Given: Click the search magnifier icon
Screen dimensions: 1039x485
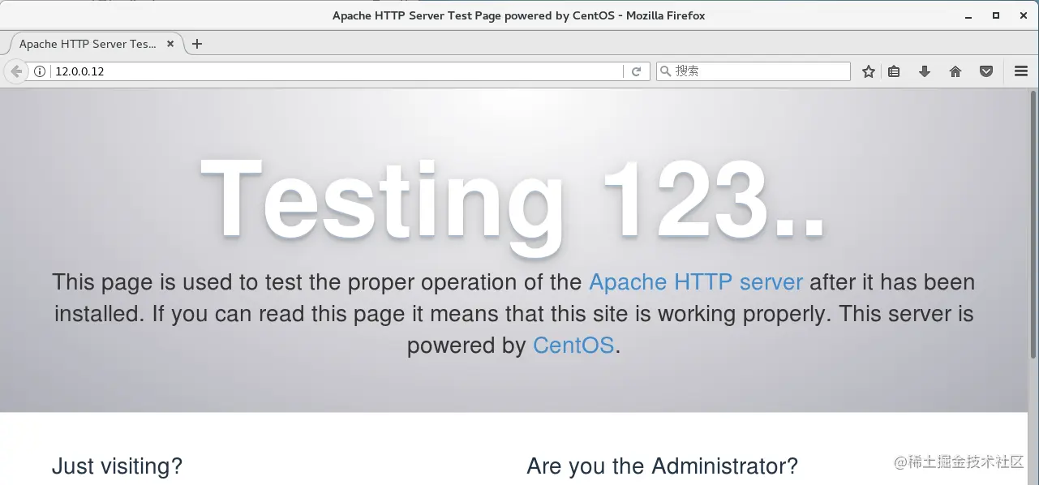Looking at the screenshot, I should click(666, 71).
